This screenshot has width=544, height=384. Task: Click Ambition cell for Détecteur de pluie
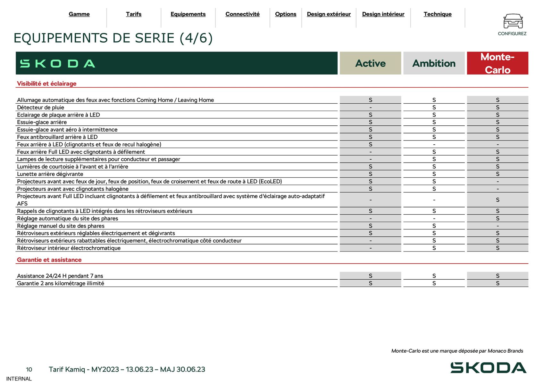(x=434, y=107)
